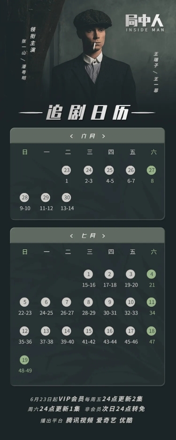Select July 15 date with episodes 41-42
This screenshot has width=176, height=440.
[x=88, y=331]
